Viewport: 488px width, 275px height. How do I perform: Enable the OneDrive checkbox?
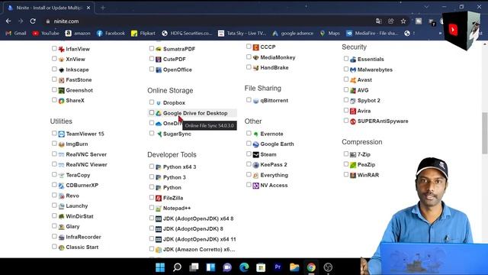coord(152,123)
